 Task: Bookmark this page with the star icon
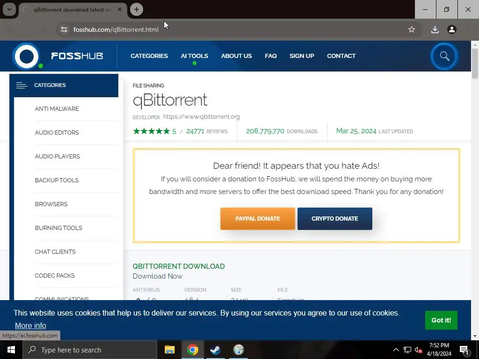[412, 29]
